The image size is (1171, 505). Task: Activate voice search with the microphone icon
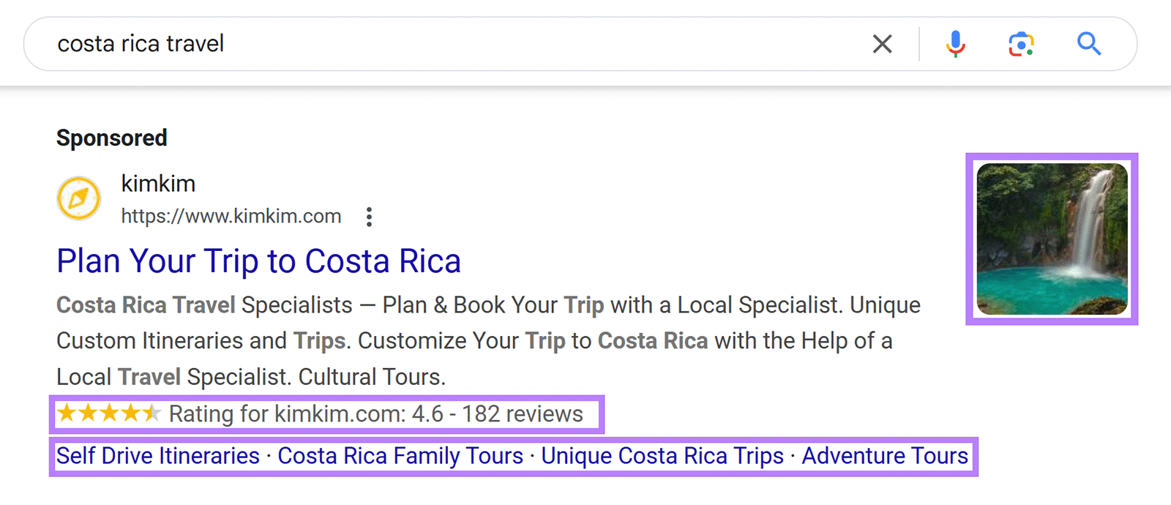coord(955,44)
